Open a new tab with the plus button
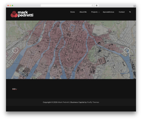Screen dimensions: 142x120 135,6
